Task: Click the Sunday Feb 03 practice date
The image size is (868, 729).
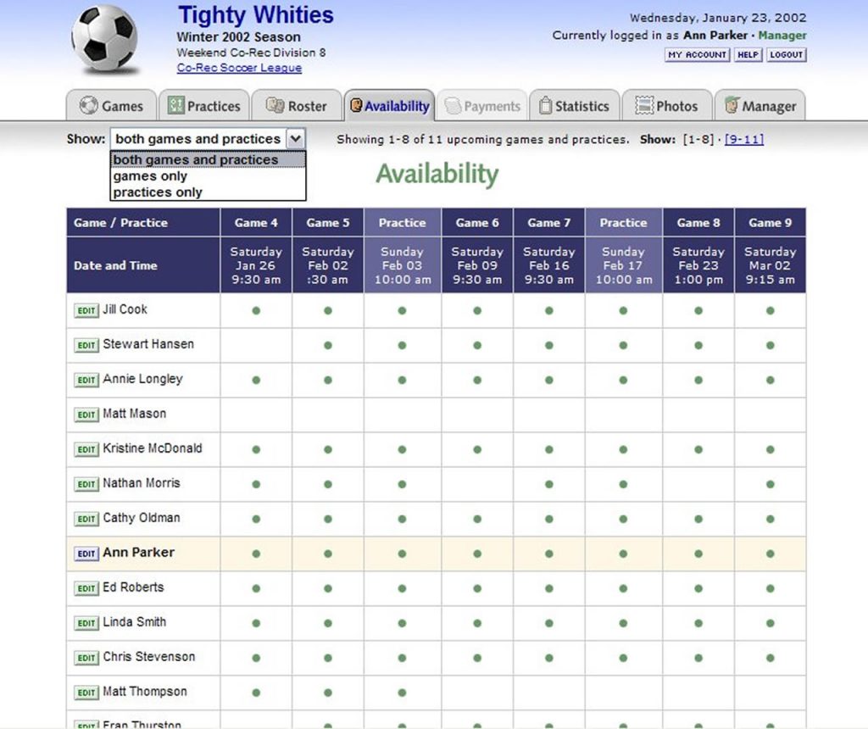Action: pyautogui.click(x=403, y=265)
